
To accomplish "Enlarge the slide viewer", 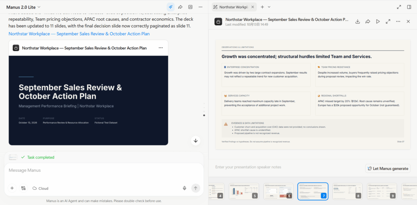I will (x=388, y=22).
